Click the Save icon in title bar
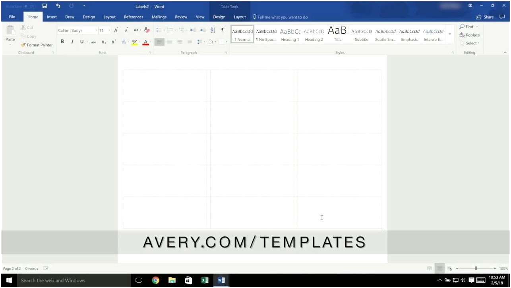 pos(45,6)
